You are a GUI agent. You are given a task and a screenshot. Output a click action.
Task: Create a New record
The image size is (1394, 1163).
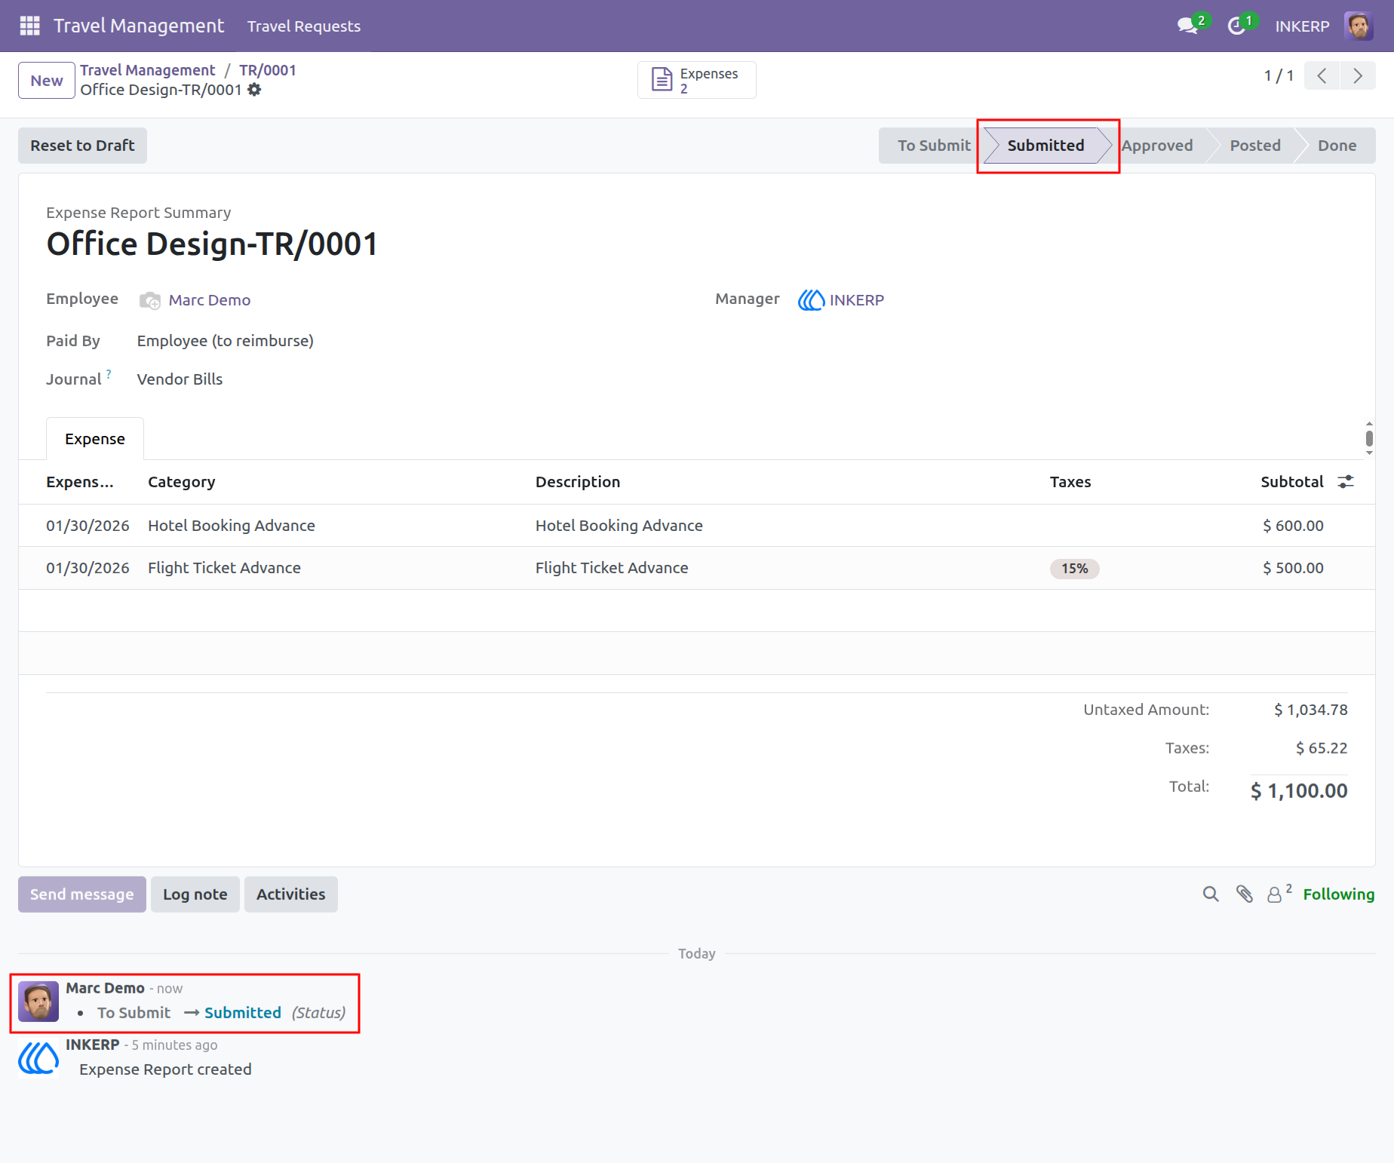click(47, 81)
